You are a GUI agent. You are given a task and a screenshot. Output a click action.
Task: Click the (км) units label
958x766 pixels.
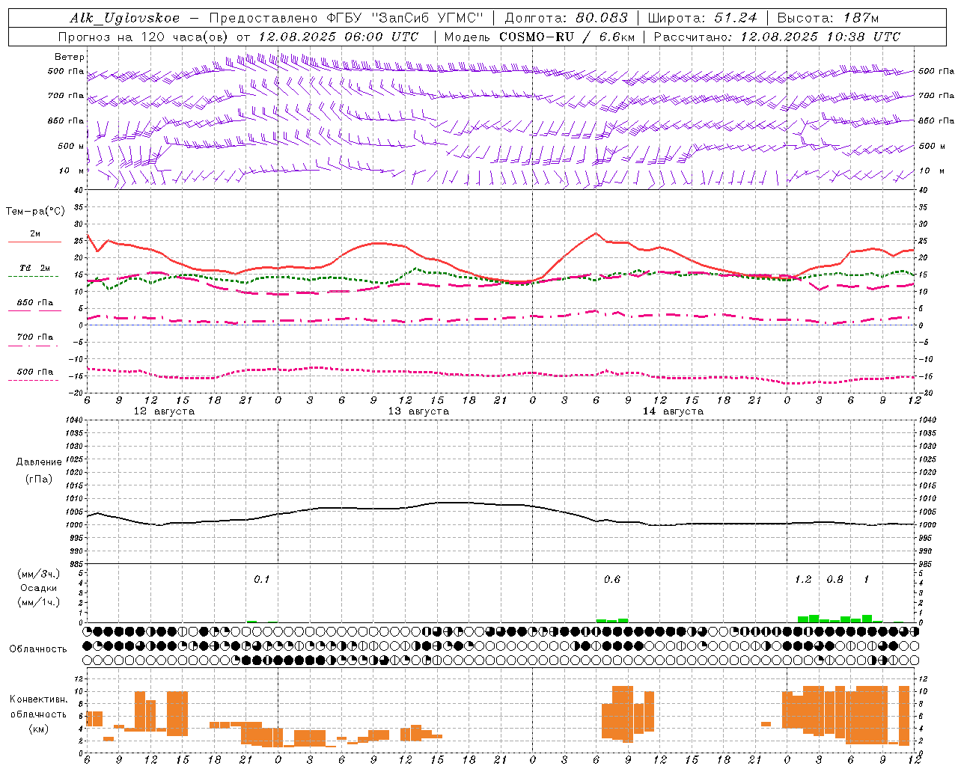pos(39,729)
